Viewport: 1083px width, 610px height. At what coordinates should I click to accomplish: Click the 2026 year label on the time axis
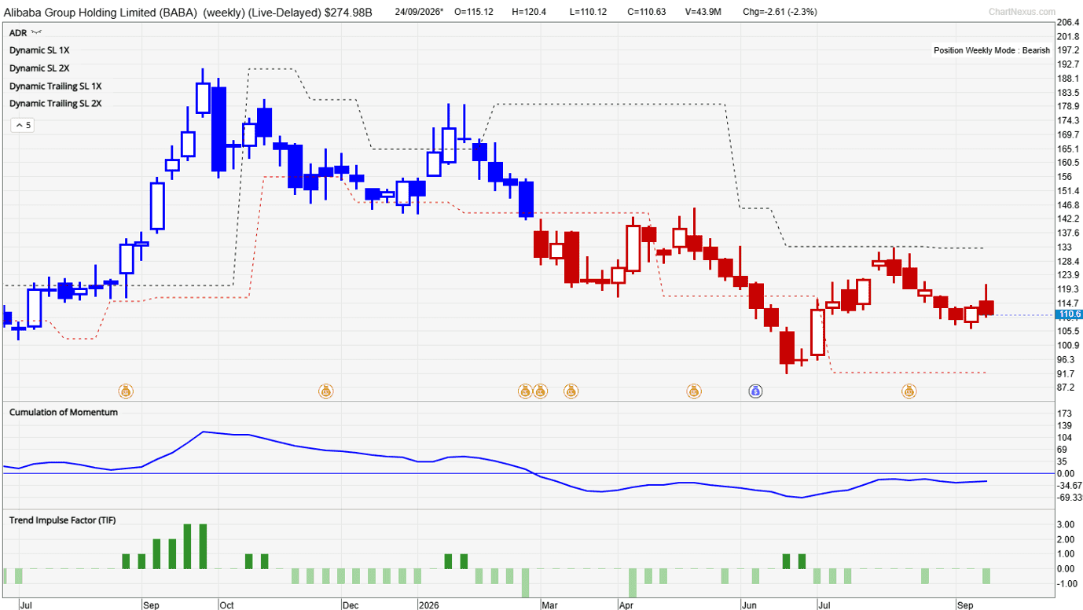[x=428, y=605]
